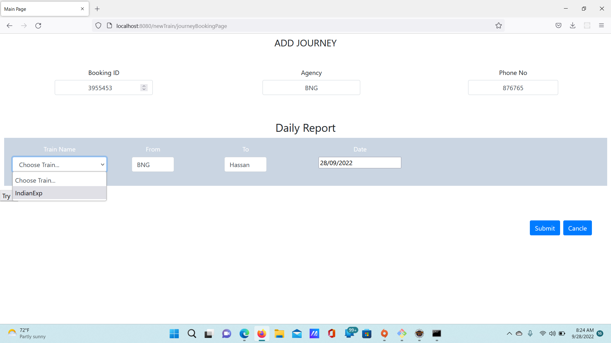The height and width of the screenshot is (343, 611).
Task: Open the Choose Train dropdown
Action: 59,164
